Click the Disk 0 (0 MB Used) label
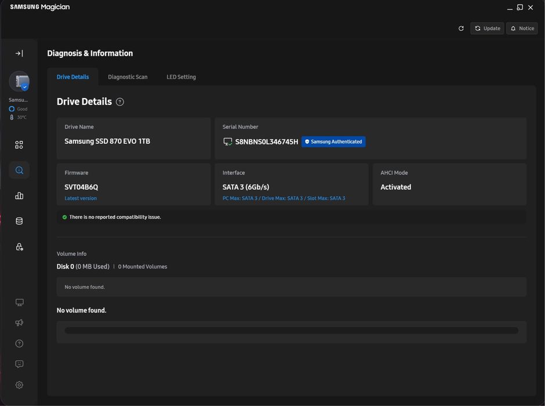545x406 pixels. (83, 266)
